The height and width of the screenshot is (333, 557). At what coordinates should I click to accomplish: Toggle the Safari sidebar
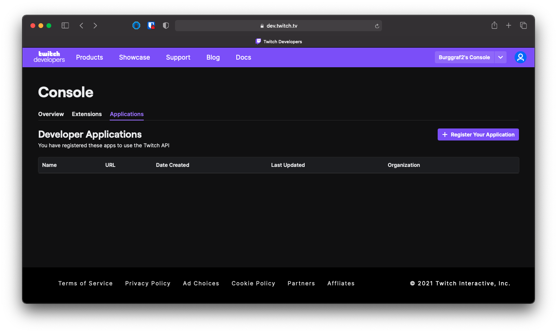[65, 25]
